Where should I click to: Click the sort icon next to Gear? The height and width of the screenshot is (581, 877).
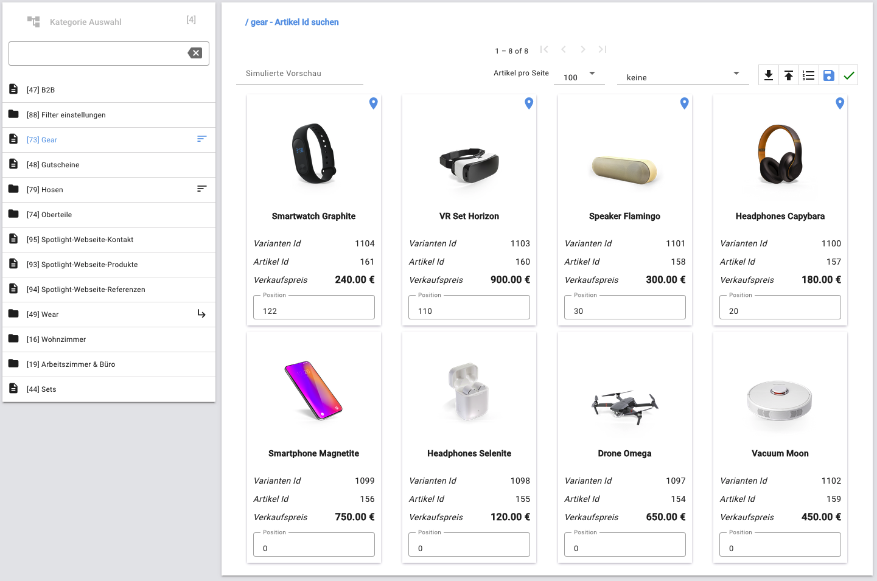tap(201, 139)
